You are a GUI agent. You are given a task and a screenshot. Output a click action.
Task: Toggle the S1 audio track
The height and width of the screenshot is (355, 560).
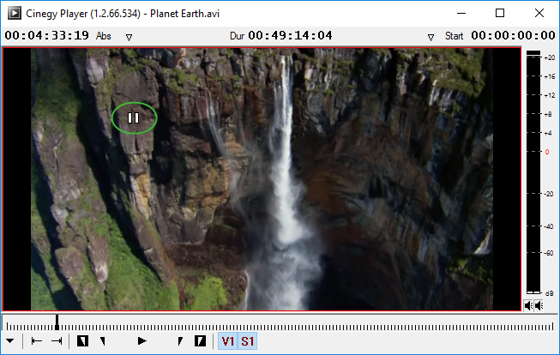pos(248,341)
